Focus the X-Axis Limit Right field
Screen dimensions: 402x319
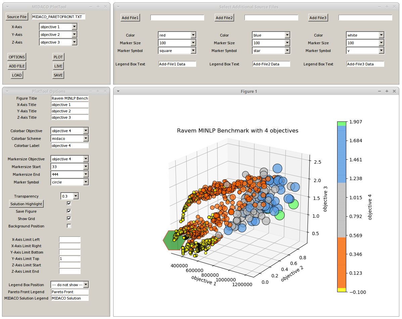(70, 246)
